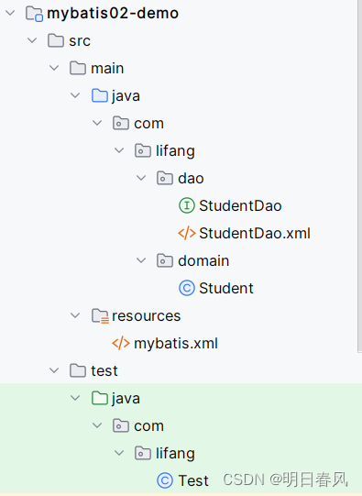
Task: Collapse the domain package chevron
Action: click(141, 260)
